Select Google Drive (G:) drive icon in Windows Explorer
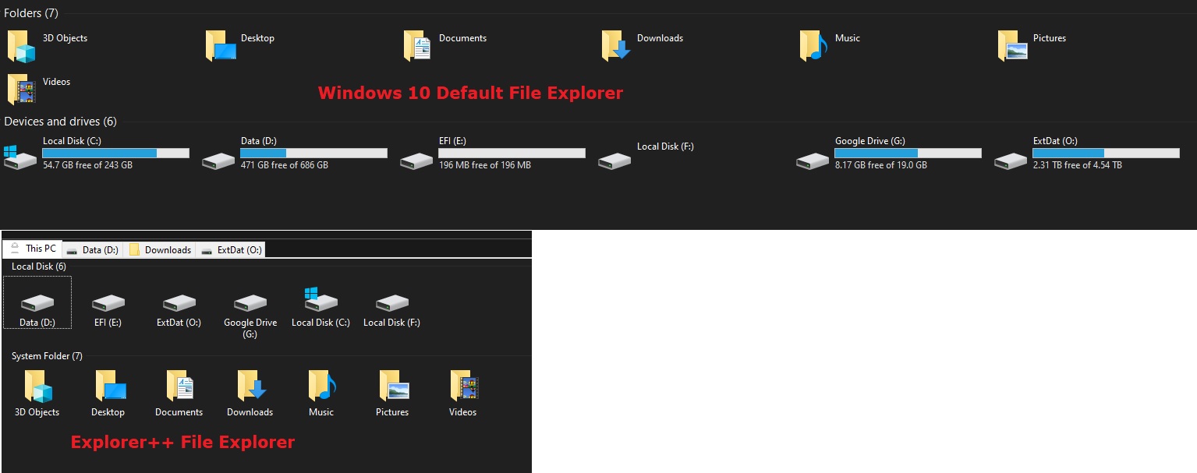 tap(813, 161)
